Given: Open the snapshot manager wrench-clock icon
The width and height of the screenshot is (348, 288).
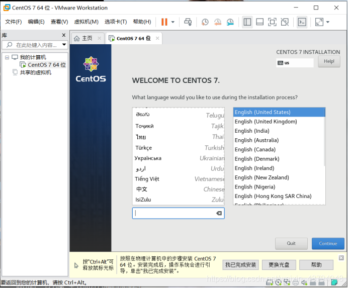Looking at the screenshot, I should tap(230, 22).
